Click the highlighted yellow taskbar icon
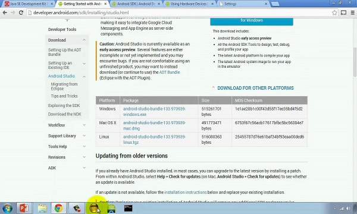 [x=94, y=208]
